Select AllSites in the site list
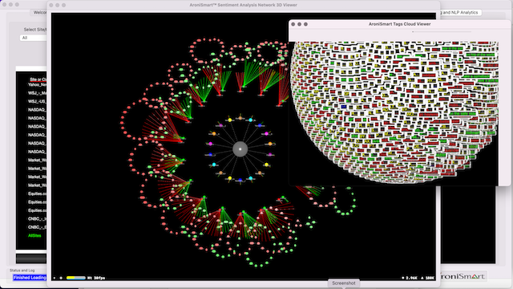The height and width of the screenshot is (289, 513). point(34,235)
